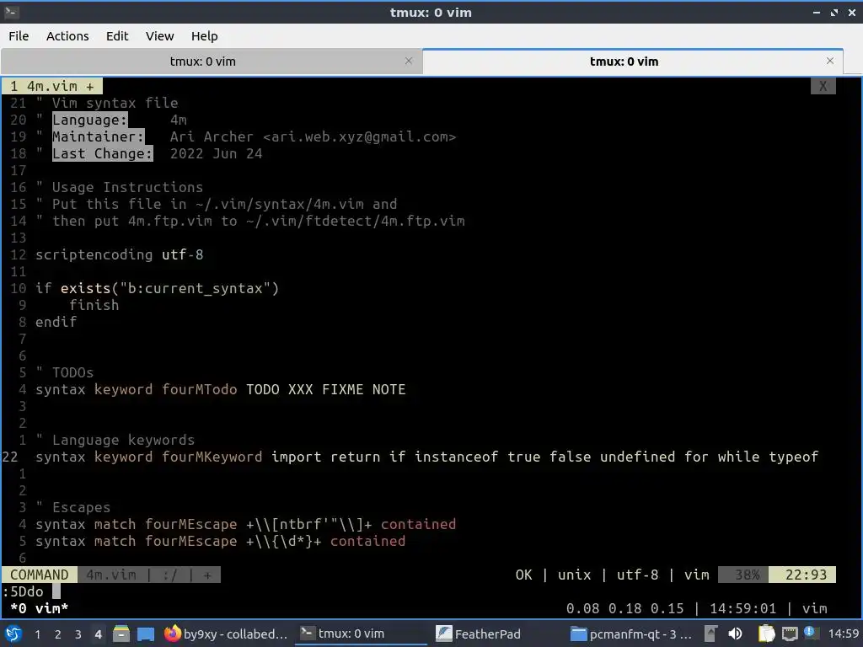The image size is (863, 647).
Task: Click the 38% position indicator in statusline
Action: pyautogui.click(x=743, y=575)
